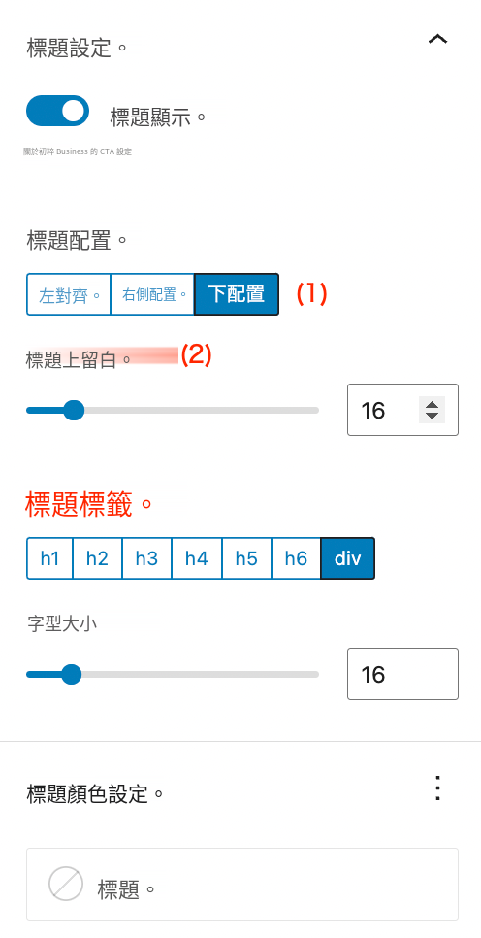Increase 標題上留白 with up stepper arrow
This screenshot has height=938, width=481.
(432, 404)
